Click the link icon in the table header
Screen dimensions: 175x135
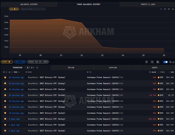click(6, 72)
